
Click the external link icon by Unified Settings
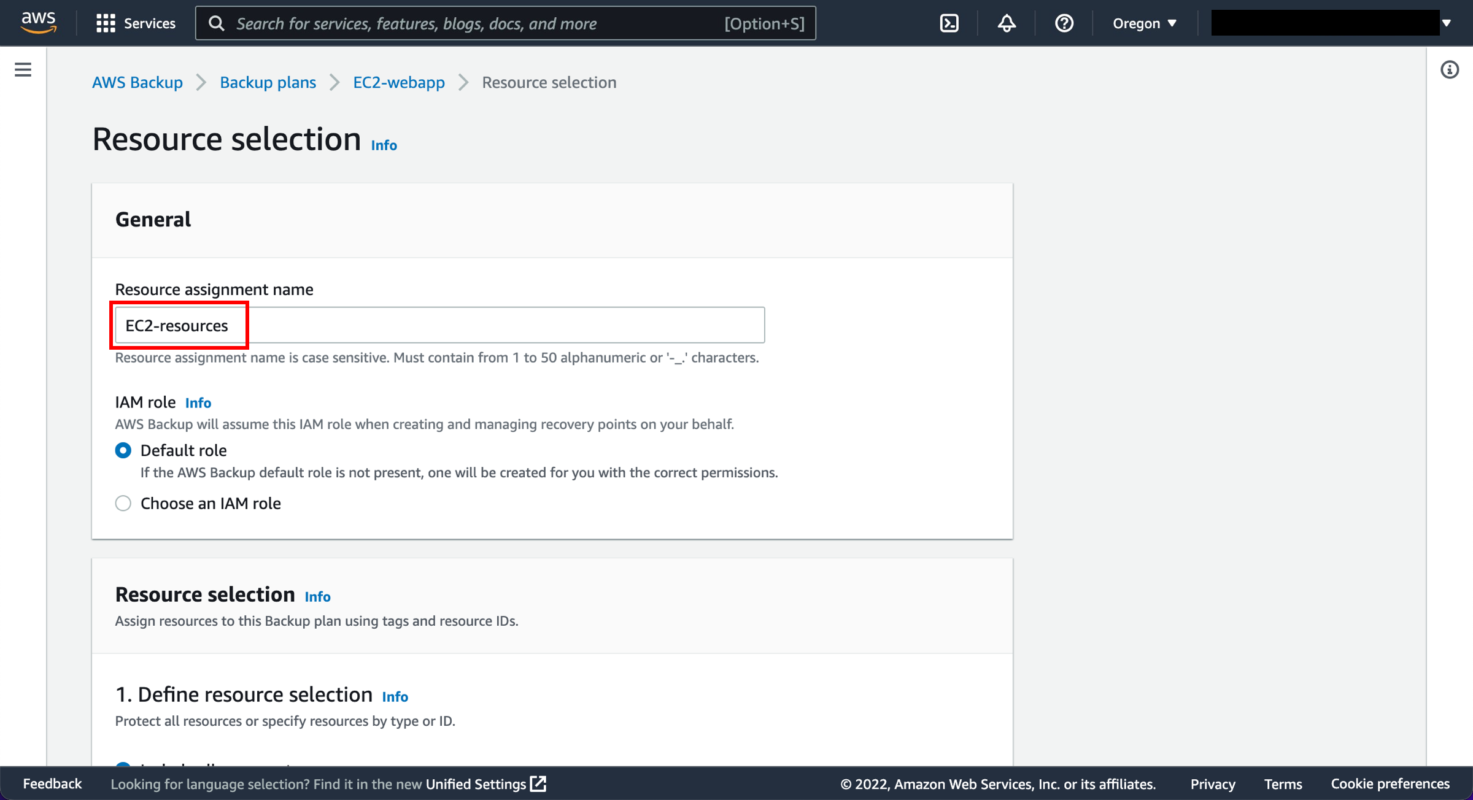(x=538, y=783)
